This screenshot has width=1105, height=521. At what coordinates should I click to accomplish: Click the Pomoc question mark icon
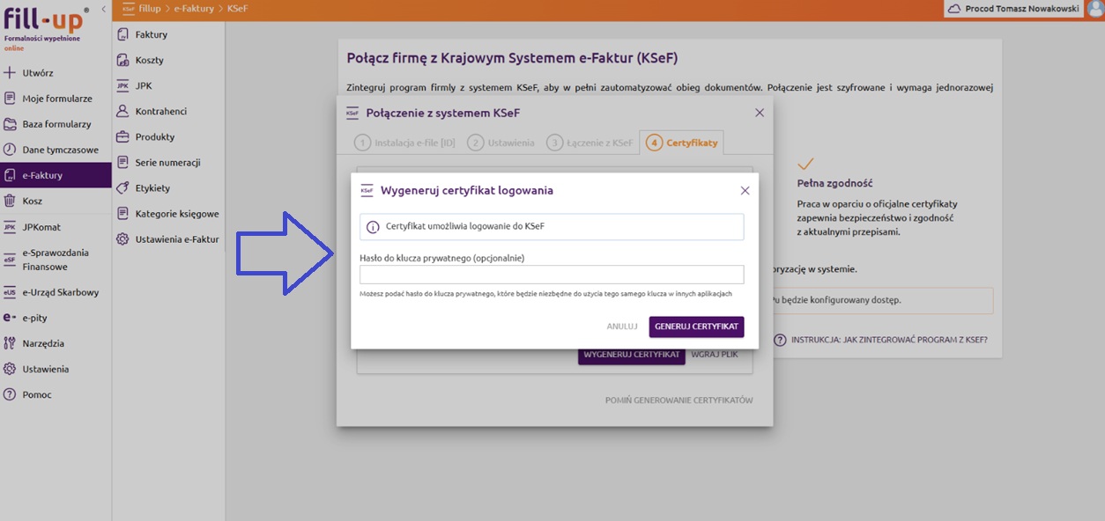(x=11, y=394)
